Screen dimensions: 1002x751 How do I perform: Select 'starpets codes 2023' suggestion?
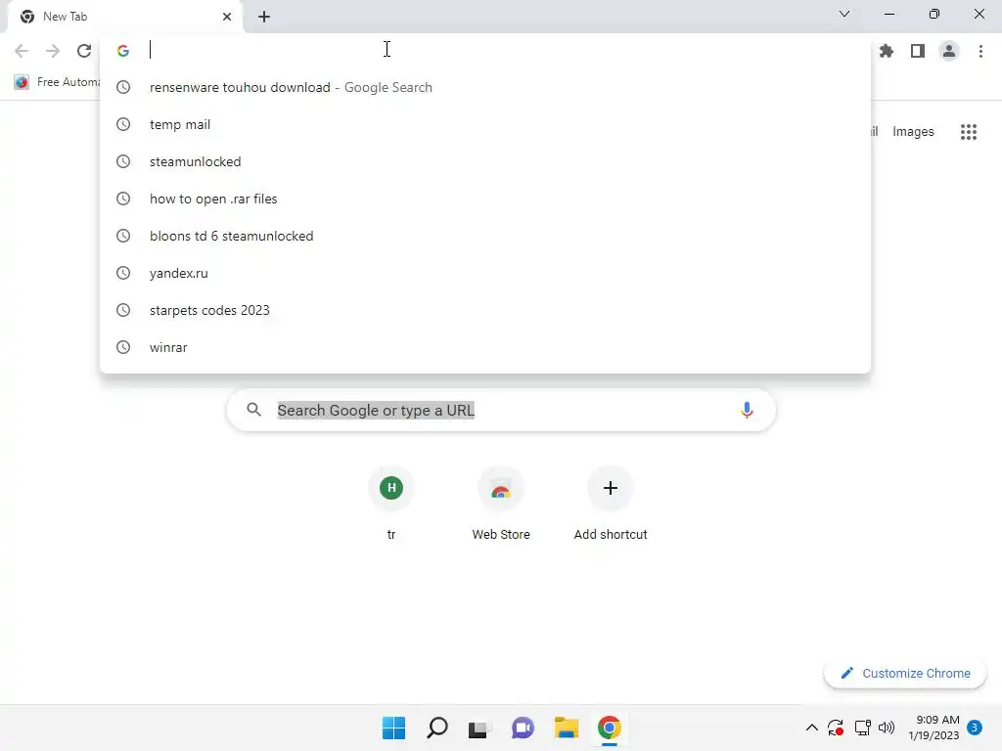click(485, 310)
